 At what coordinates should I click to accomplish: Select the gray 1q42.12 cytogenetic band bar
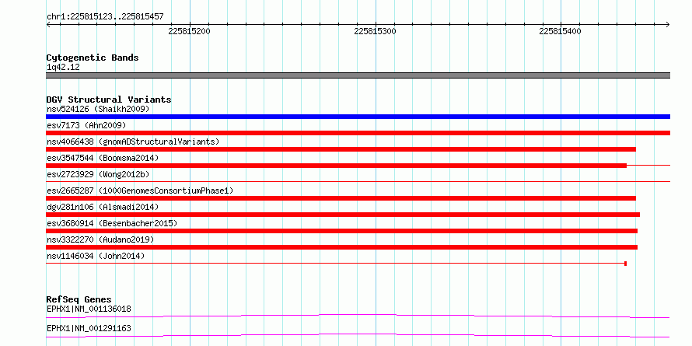358,75
